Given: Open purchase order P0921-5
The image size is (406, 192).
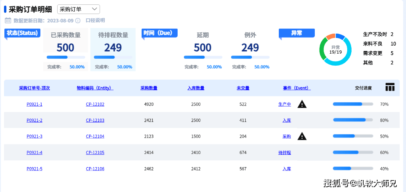Looking at the screenshot, I should coord(34,169).
